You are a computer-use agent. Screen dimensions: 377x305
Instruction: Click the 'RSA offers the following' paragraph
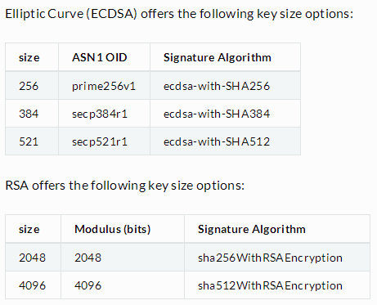point(125,186)
